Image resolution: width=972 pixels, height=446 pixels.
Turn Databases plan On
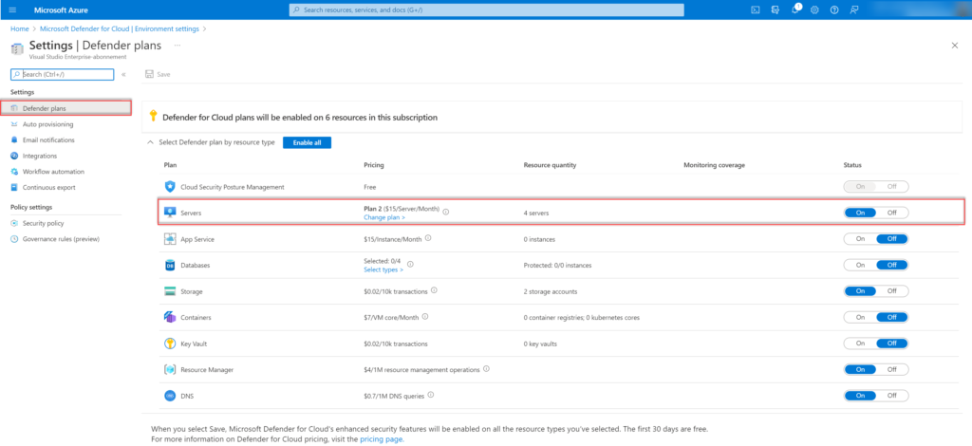tap(860, 265)
